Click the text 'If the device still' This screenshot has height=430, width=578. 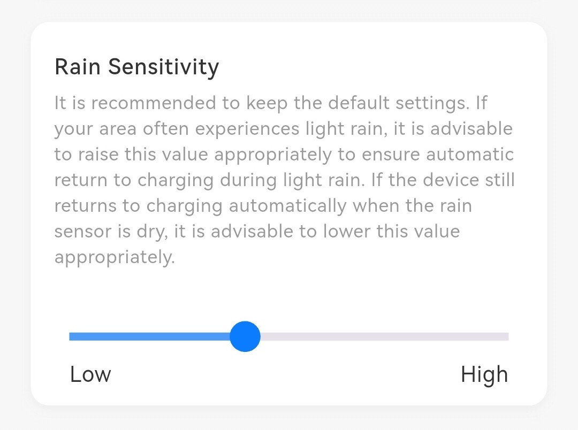click(x=443, y=180)
